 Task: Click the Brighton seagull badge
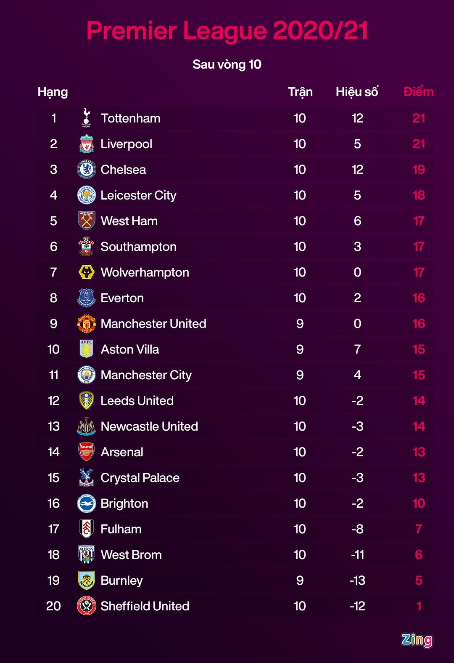[x=87, y=503]
